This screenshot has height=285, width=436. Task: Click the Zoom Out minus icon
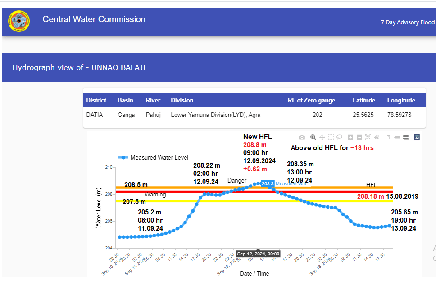click(359, 137)
